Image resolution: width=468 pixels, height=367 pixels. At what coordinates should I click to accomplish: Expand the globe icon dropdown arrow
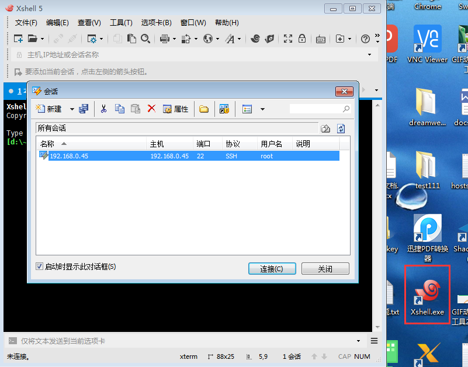(217, 39)
